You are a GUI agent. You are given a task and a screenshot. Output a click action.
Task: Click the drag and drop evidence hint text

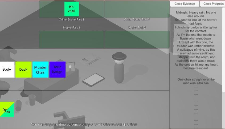[x=84, y=124]
